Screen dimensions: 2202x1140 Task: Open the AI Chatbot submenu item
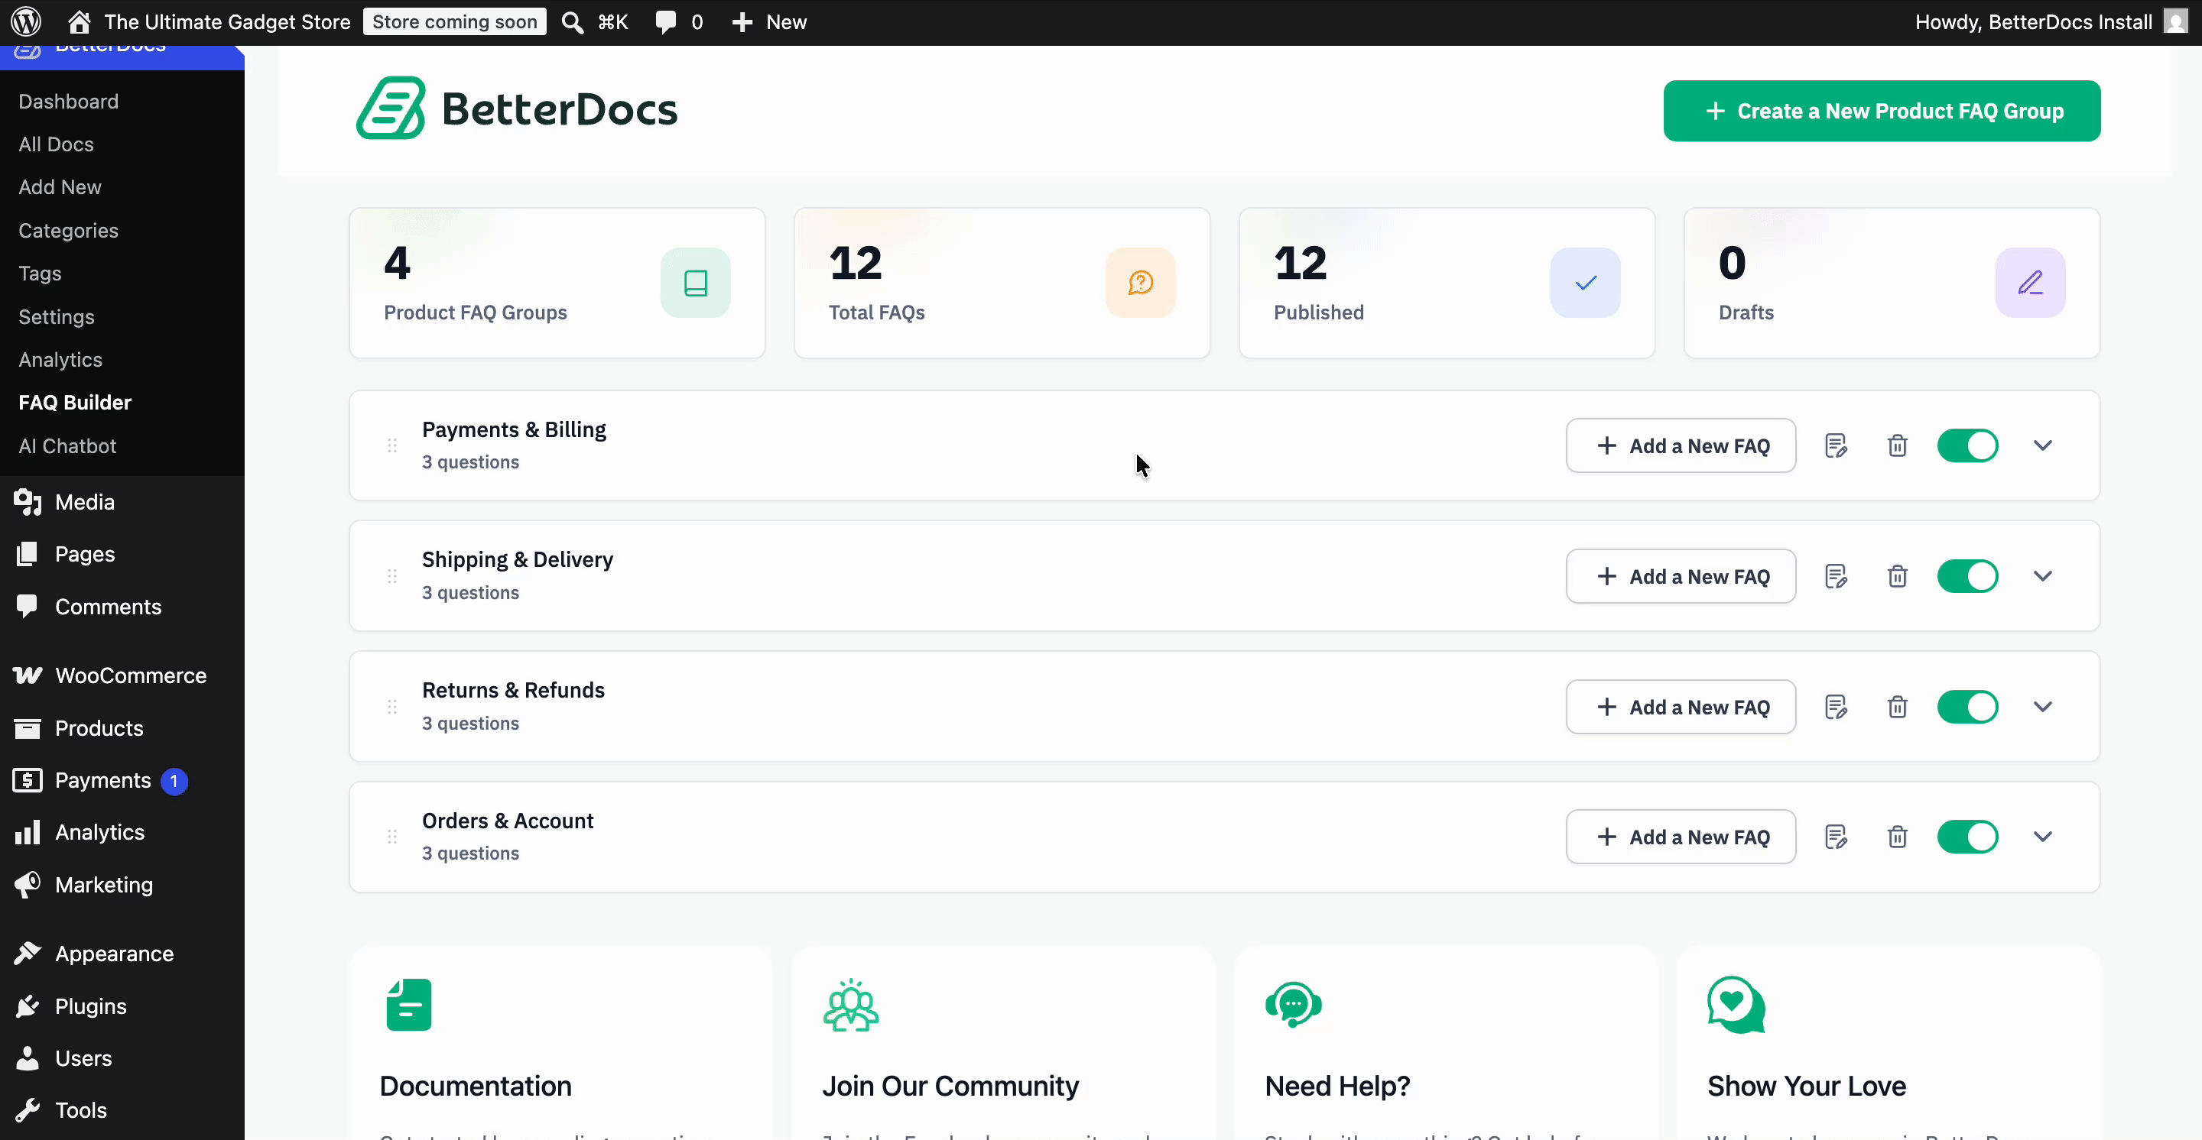click(x=67, y=445)
